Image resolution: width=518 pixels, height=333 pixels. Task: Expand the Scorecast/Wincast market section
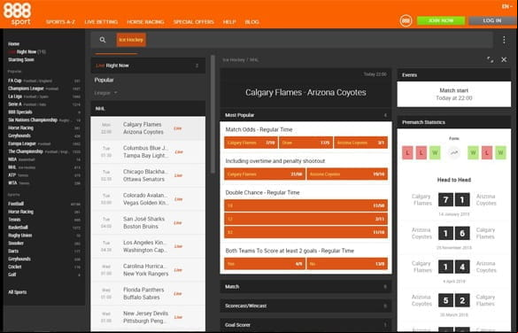305,306
